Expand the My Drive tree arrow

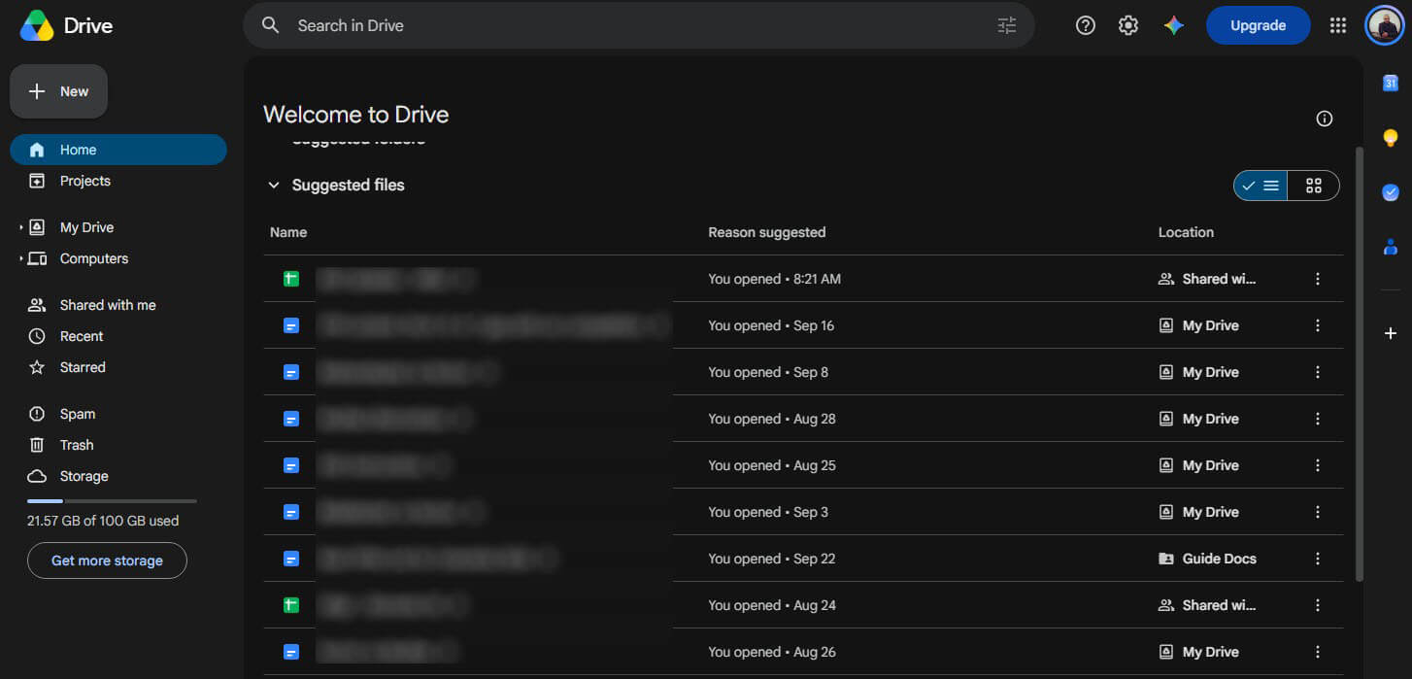pyautogui.click(x=20, y=227)
